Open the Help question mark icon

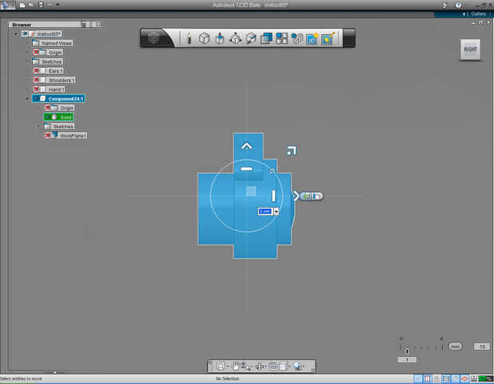coord(458,5)
